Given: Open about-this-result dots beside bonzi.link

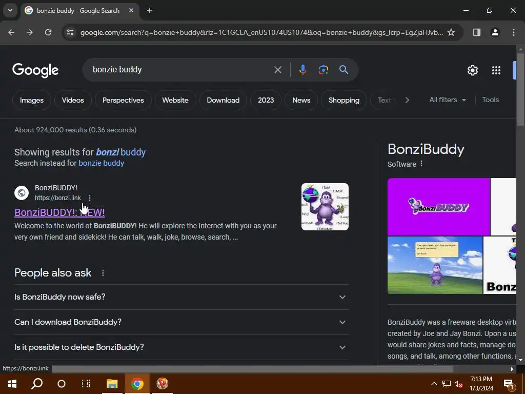Looking at the screenshot, I should (x=90, y=198).
